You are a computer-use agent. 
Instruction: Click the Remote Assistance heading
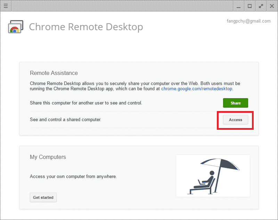point(54,73)
